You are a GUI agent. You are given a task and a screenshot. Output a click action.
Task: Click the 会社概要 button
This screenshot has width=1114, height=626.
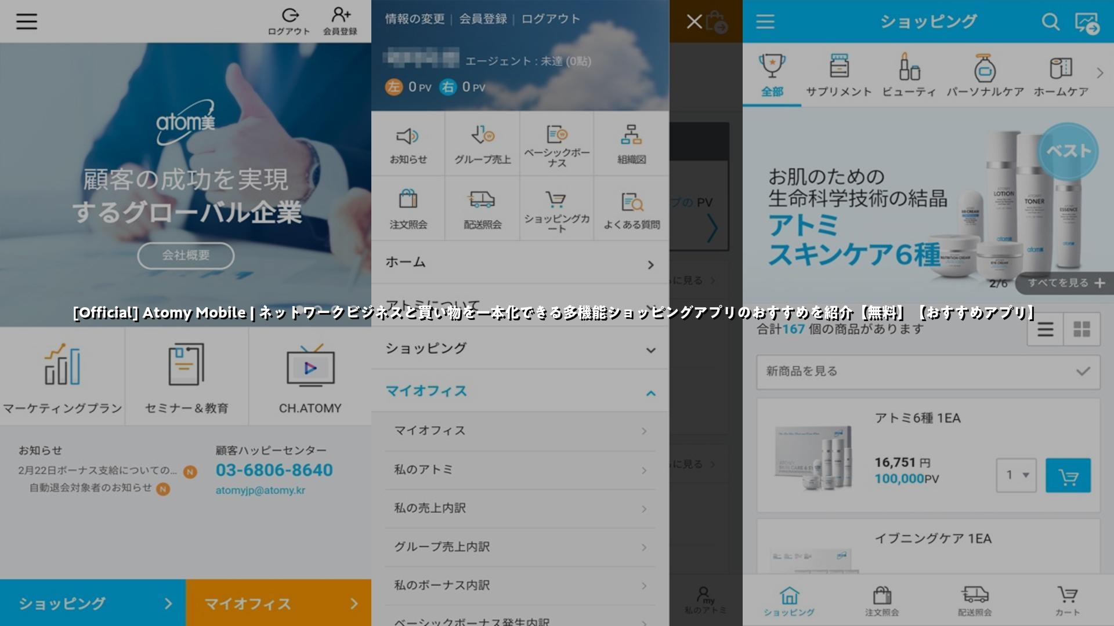click(186, 256)
